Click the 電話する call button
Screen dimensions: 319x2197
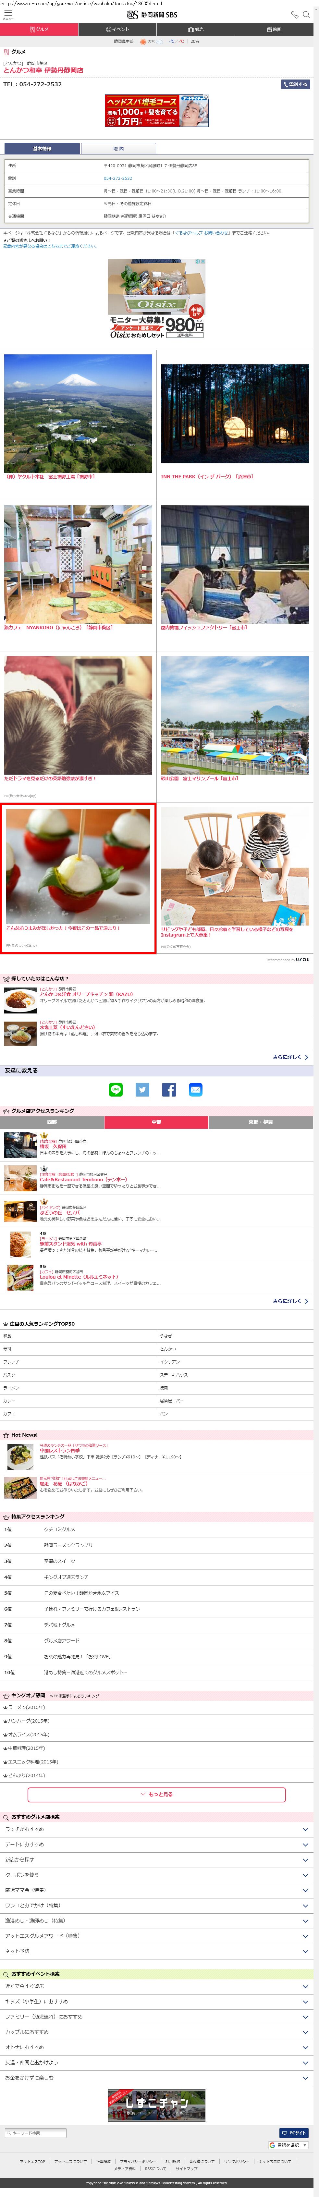tap(295, 84)
